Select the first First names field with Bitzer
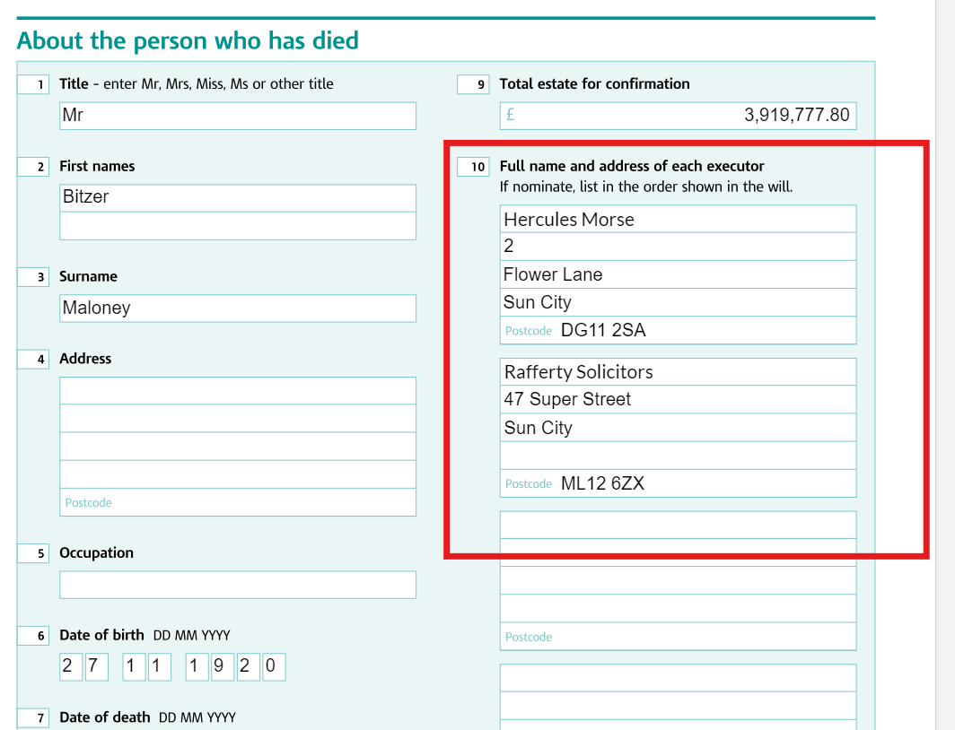Viewport: 955px width, 730px height. 238,197
